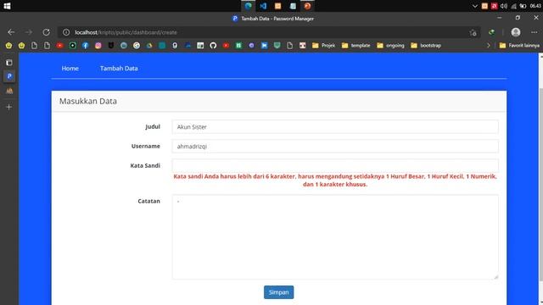543x305 pixels.
Task: Show hidden system tray icons chevron
Action: coord(475,6)
